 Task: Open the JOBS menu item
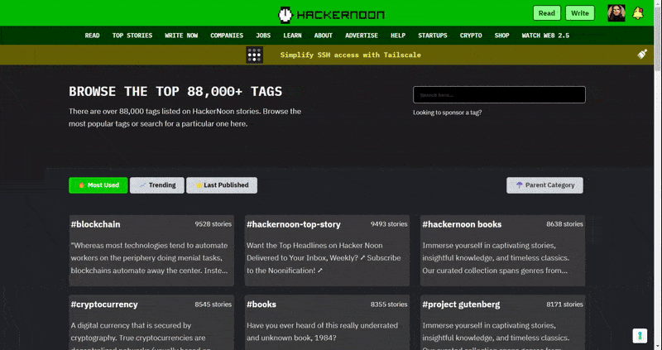(x=263, y=36)
